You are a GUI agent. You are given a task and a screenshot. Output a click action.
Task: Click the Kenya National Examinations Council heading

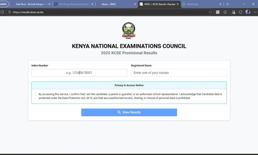129,46
